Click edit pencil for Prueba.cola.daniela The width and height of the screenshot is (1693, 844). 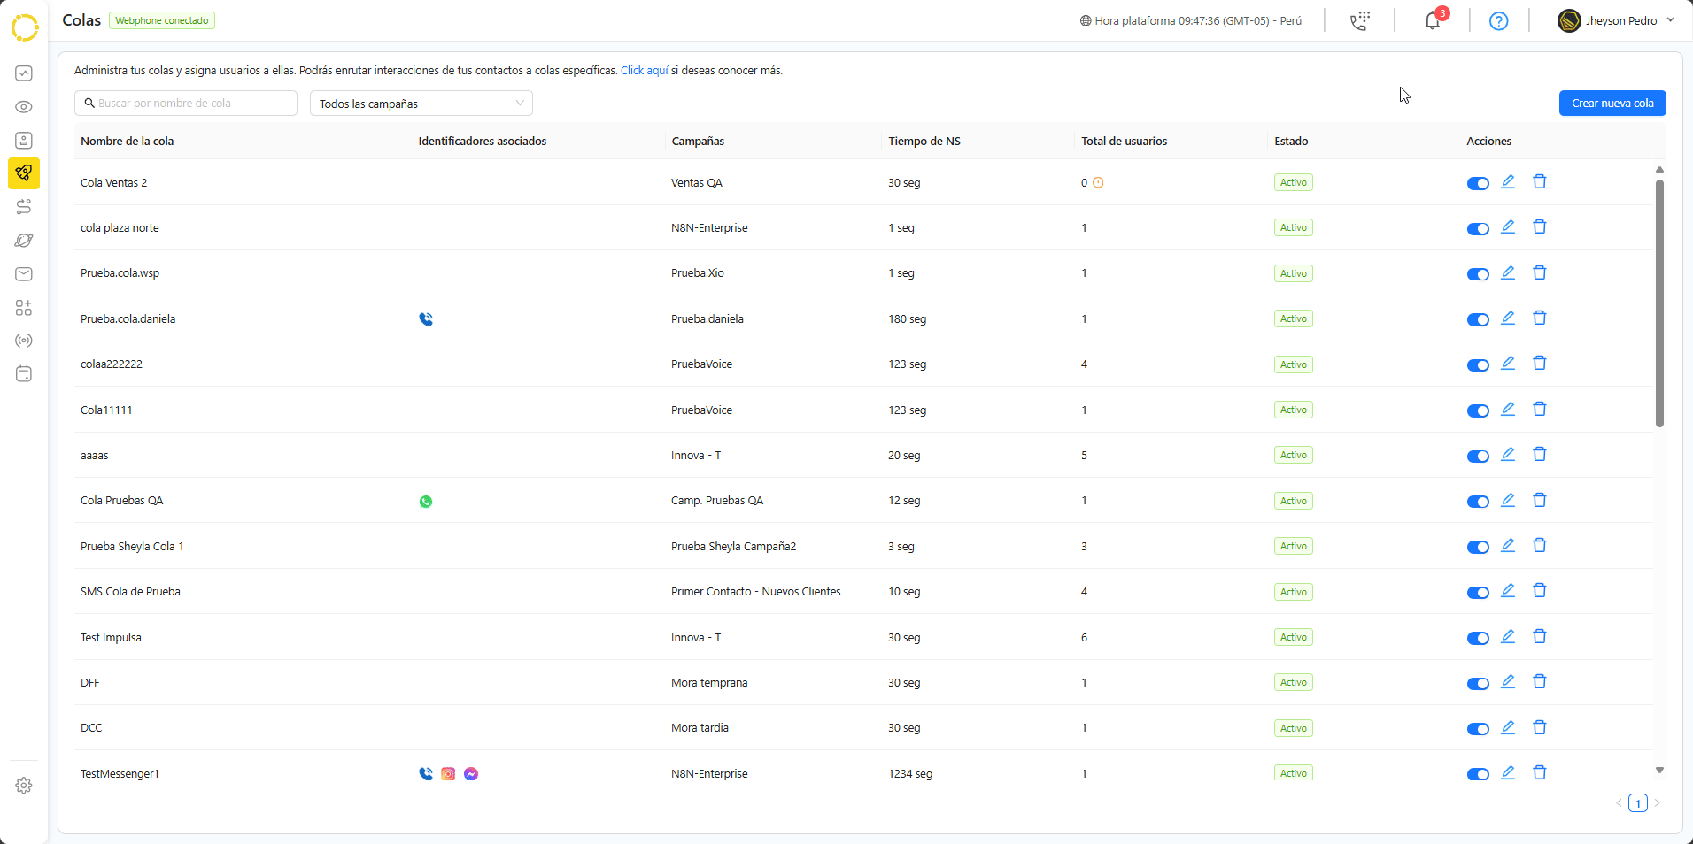(x=1508, y=318)
